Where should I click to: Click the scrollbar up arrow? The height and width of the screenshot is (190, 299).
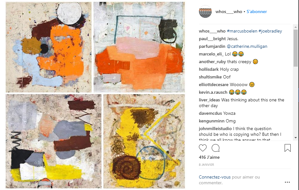pyautogui.click(x=295, y=27)
